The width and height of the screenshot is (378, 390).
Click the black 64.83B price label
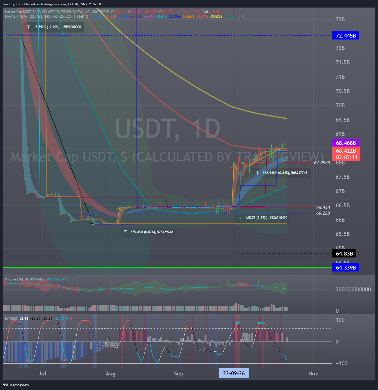point(344,254)
